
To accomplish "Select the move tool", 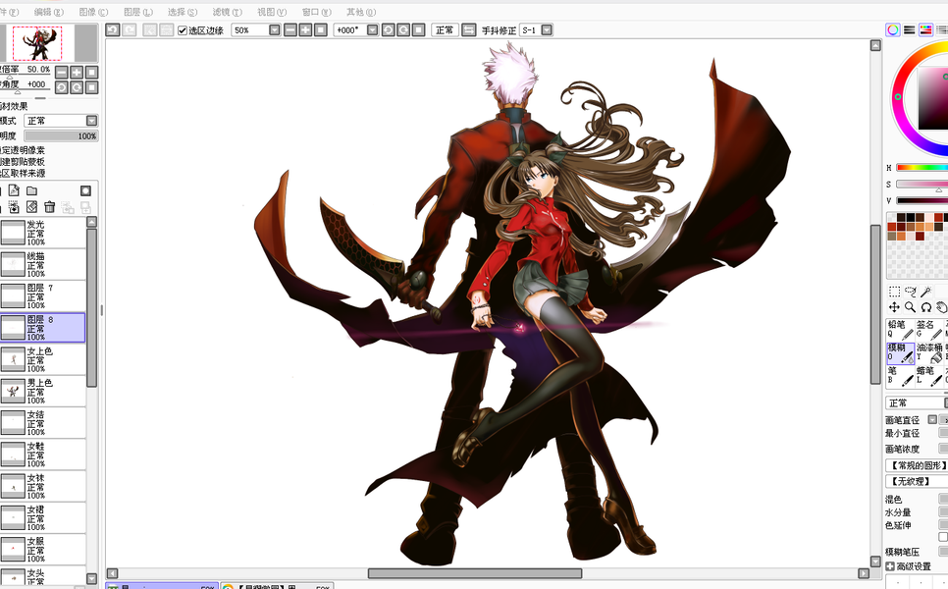I will 894,307.
